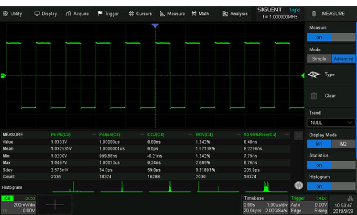357x215 pixels.
Task: Select Simple measurement mode
Action: tap(319, 59)
